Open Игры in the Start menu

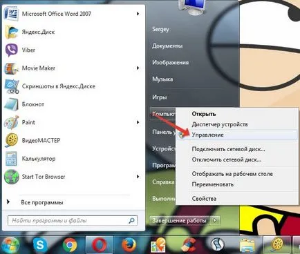coord(160,97)
